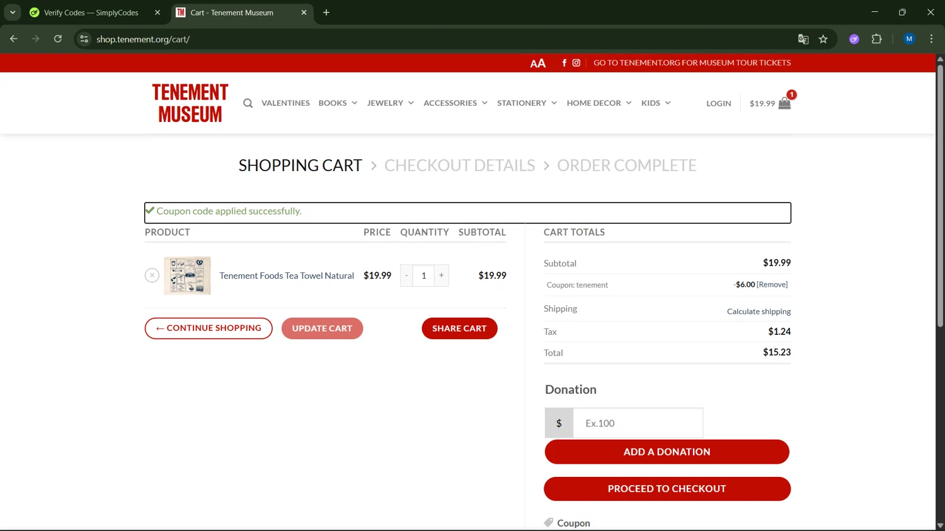The width and height of the screenshot is (945, 531).
Task: Click Proceed to Checkout button
Action: (667, 489)
